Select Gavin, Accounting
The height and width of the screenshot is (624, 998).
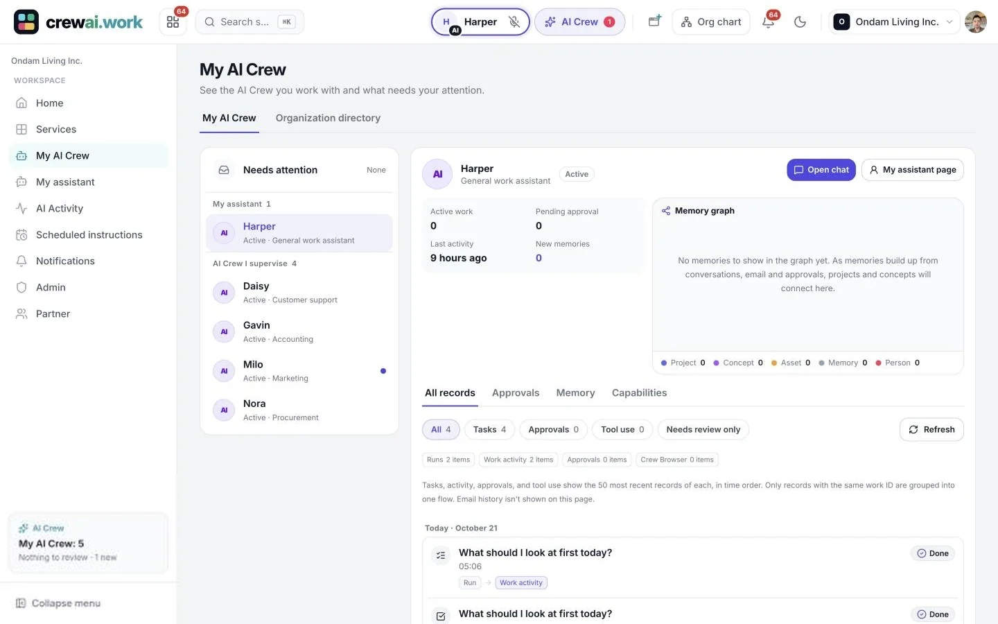coord(299,331)
